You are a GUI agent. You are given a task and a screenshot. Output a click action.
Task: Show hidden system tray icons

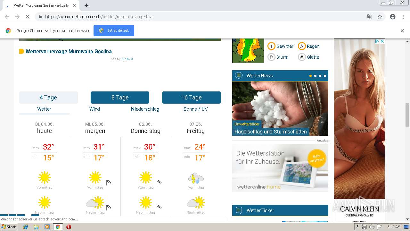click(x=357, y=227)
